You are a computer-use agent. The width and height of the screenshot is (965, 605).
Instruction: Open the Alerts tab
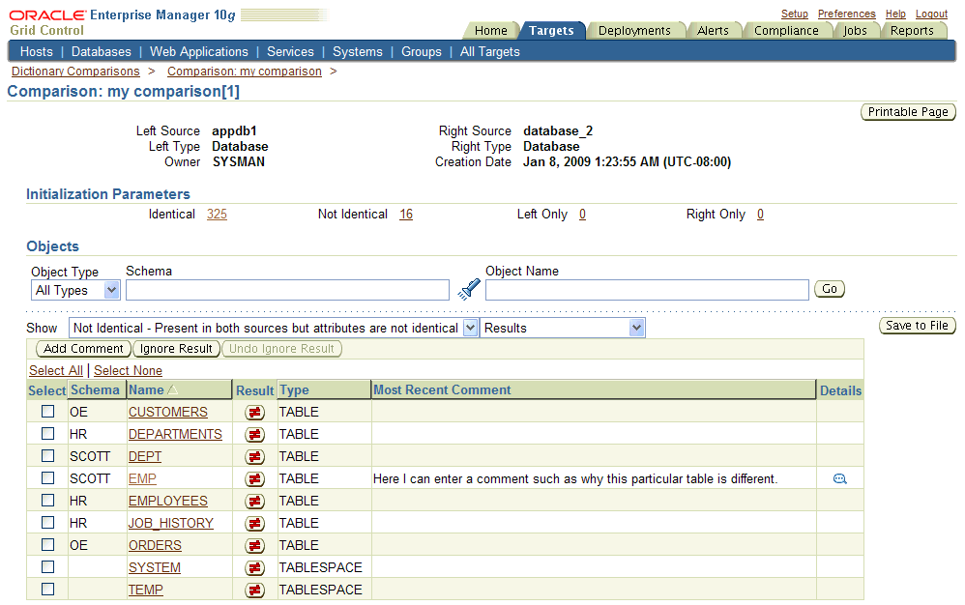713,31
